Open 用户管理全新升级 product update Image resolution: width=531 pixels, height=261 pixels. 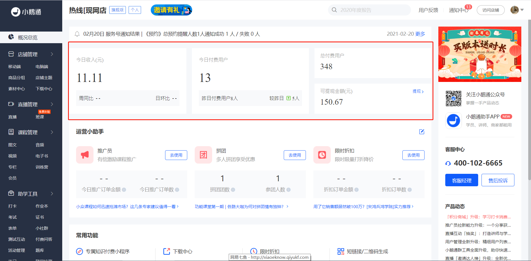478,242
